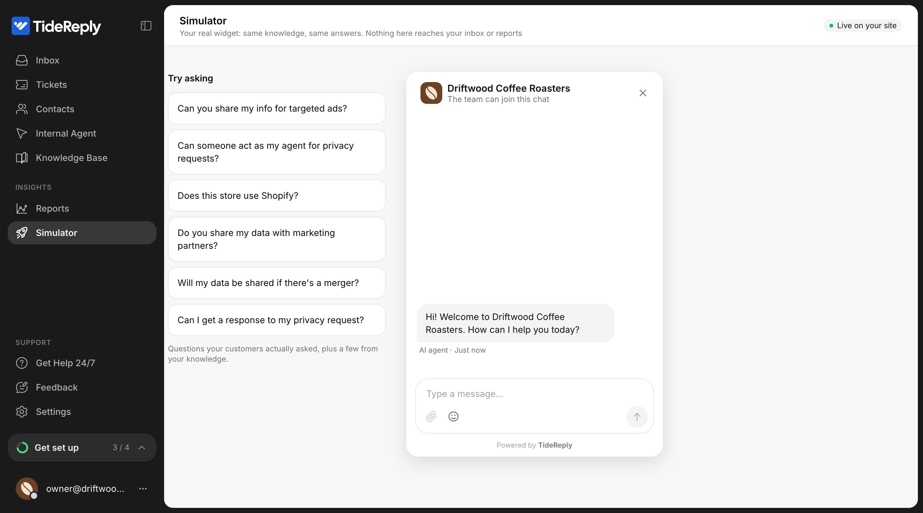Click the 3 / 4 setup step counter
Image resolution: width=923 pixels, height=513 pixels.
point(121,447)
